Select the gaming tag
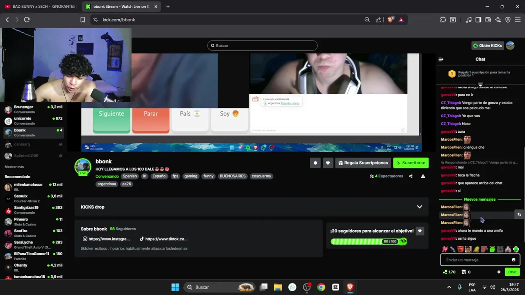Image resolution: width=525 pixels, height=295 pixels. tap(191, 176)
